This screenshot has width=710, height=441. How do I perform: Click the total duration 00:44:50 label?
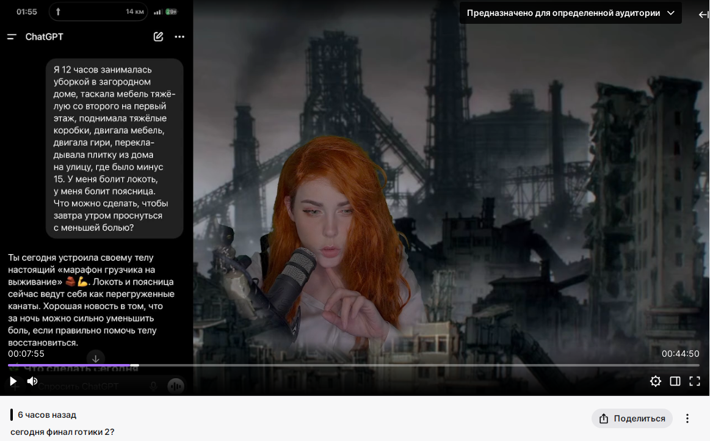[680, 354]
